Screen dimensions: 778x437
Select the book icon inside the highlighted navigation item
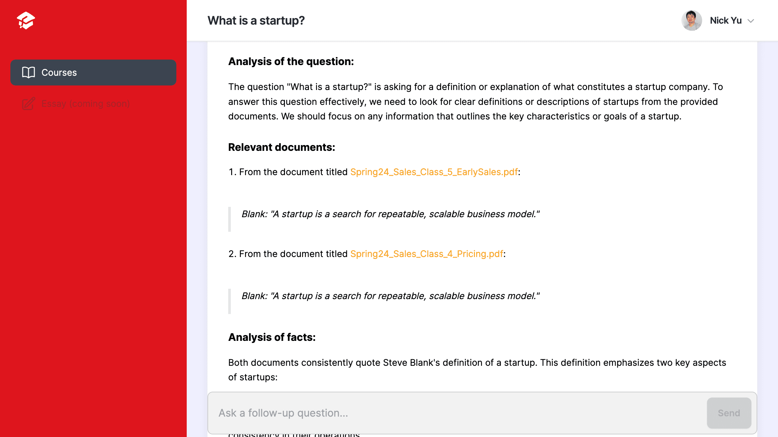click(x=29, y=73)
